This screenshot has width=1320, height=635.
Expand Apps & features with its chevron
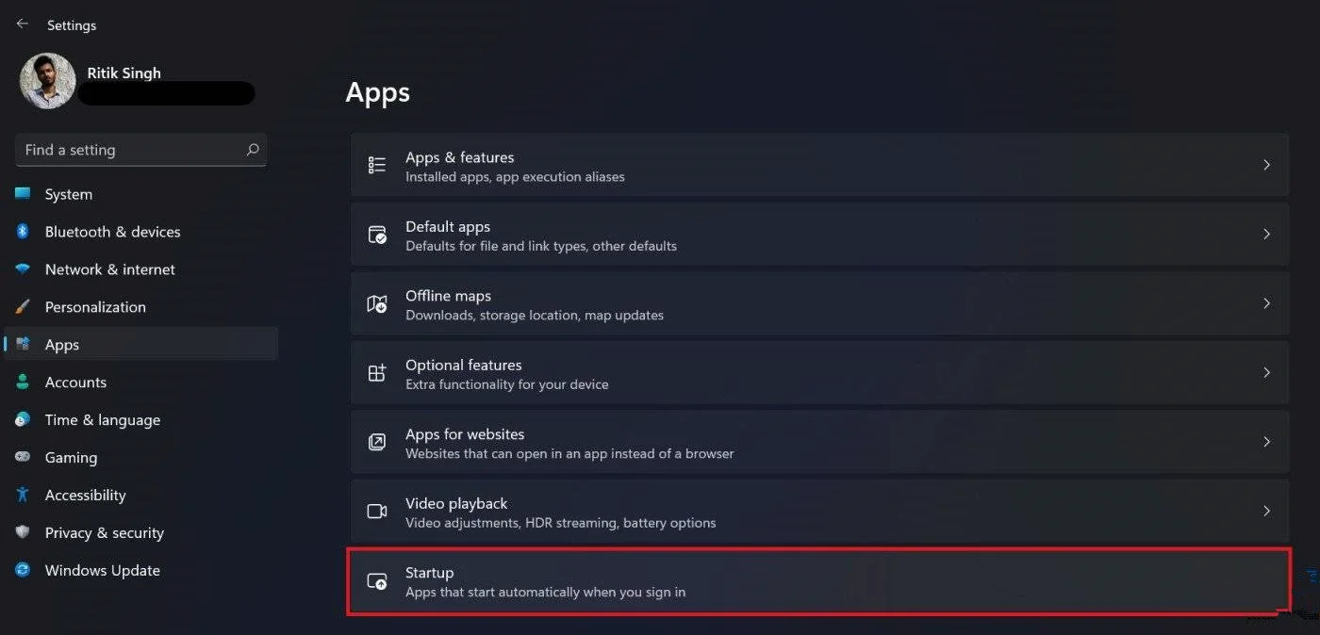(1266, 165)
